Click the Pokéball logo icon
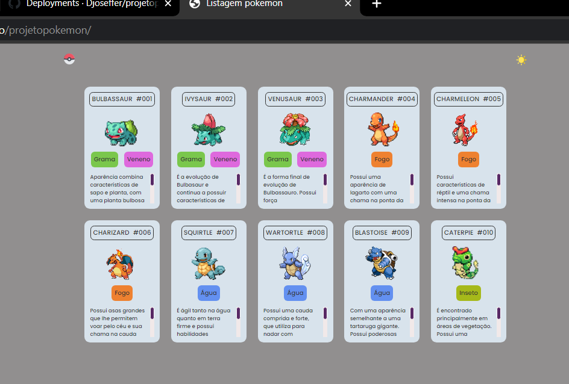The image size is (569, 384). click(69, 60)
